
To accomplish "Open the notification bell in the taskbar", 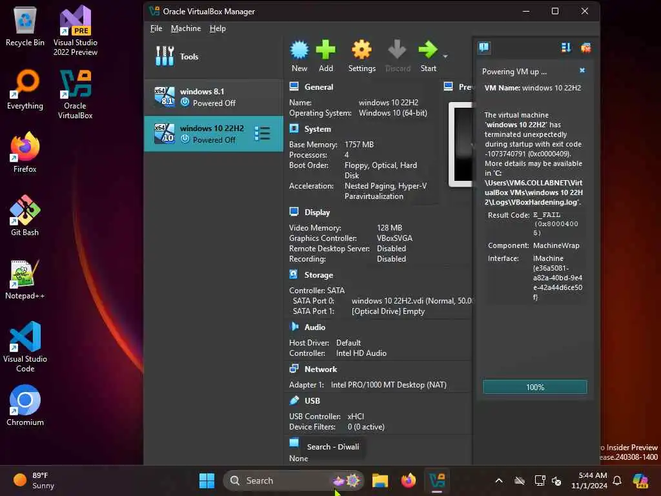I will click(616, 480).
